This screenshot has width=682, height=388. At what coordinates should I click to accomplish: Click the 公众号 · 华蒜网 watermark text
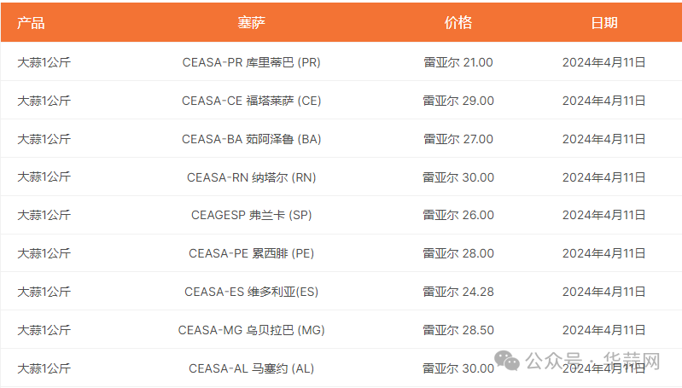tap(592, 361)
